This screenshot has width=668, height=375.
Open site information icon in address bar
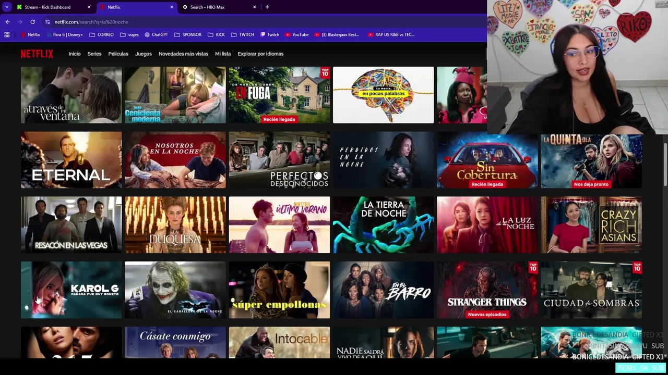tap(47, 22)
